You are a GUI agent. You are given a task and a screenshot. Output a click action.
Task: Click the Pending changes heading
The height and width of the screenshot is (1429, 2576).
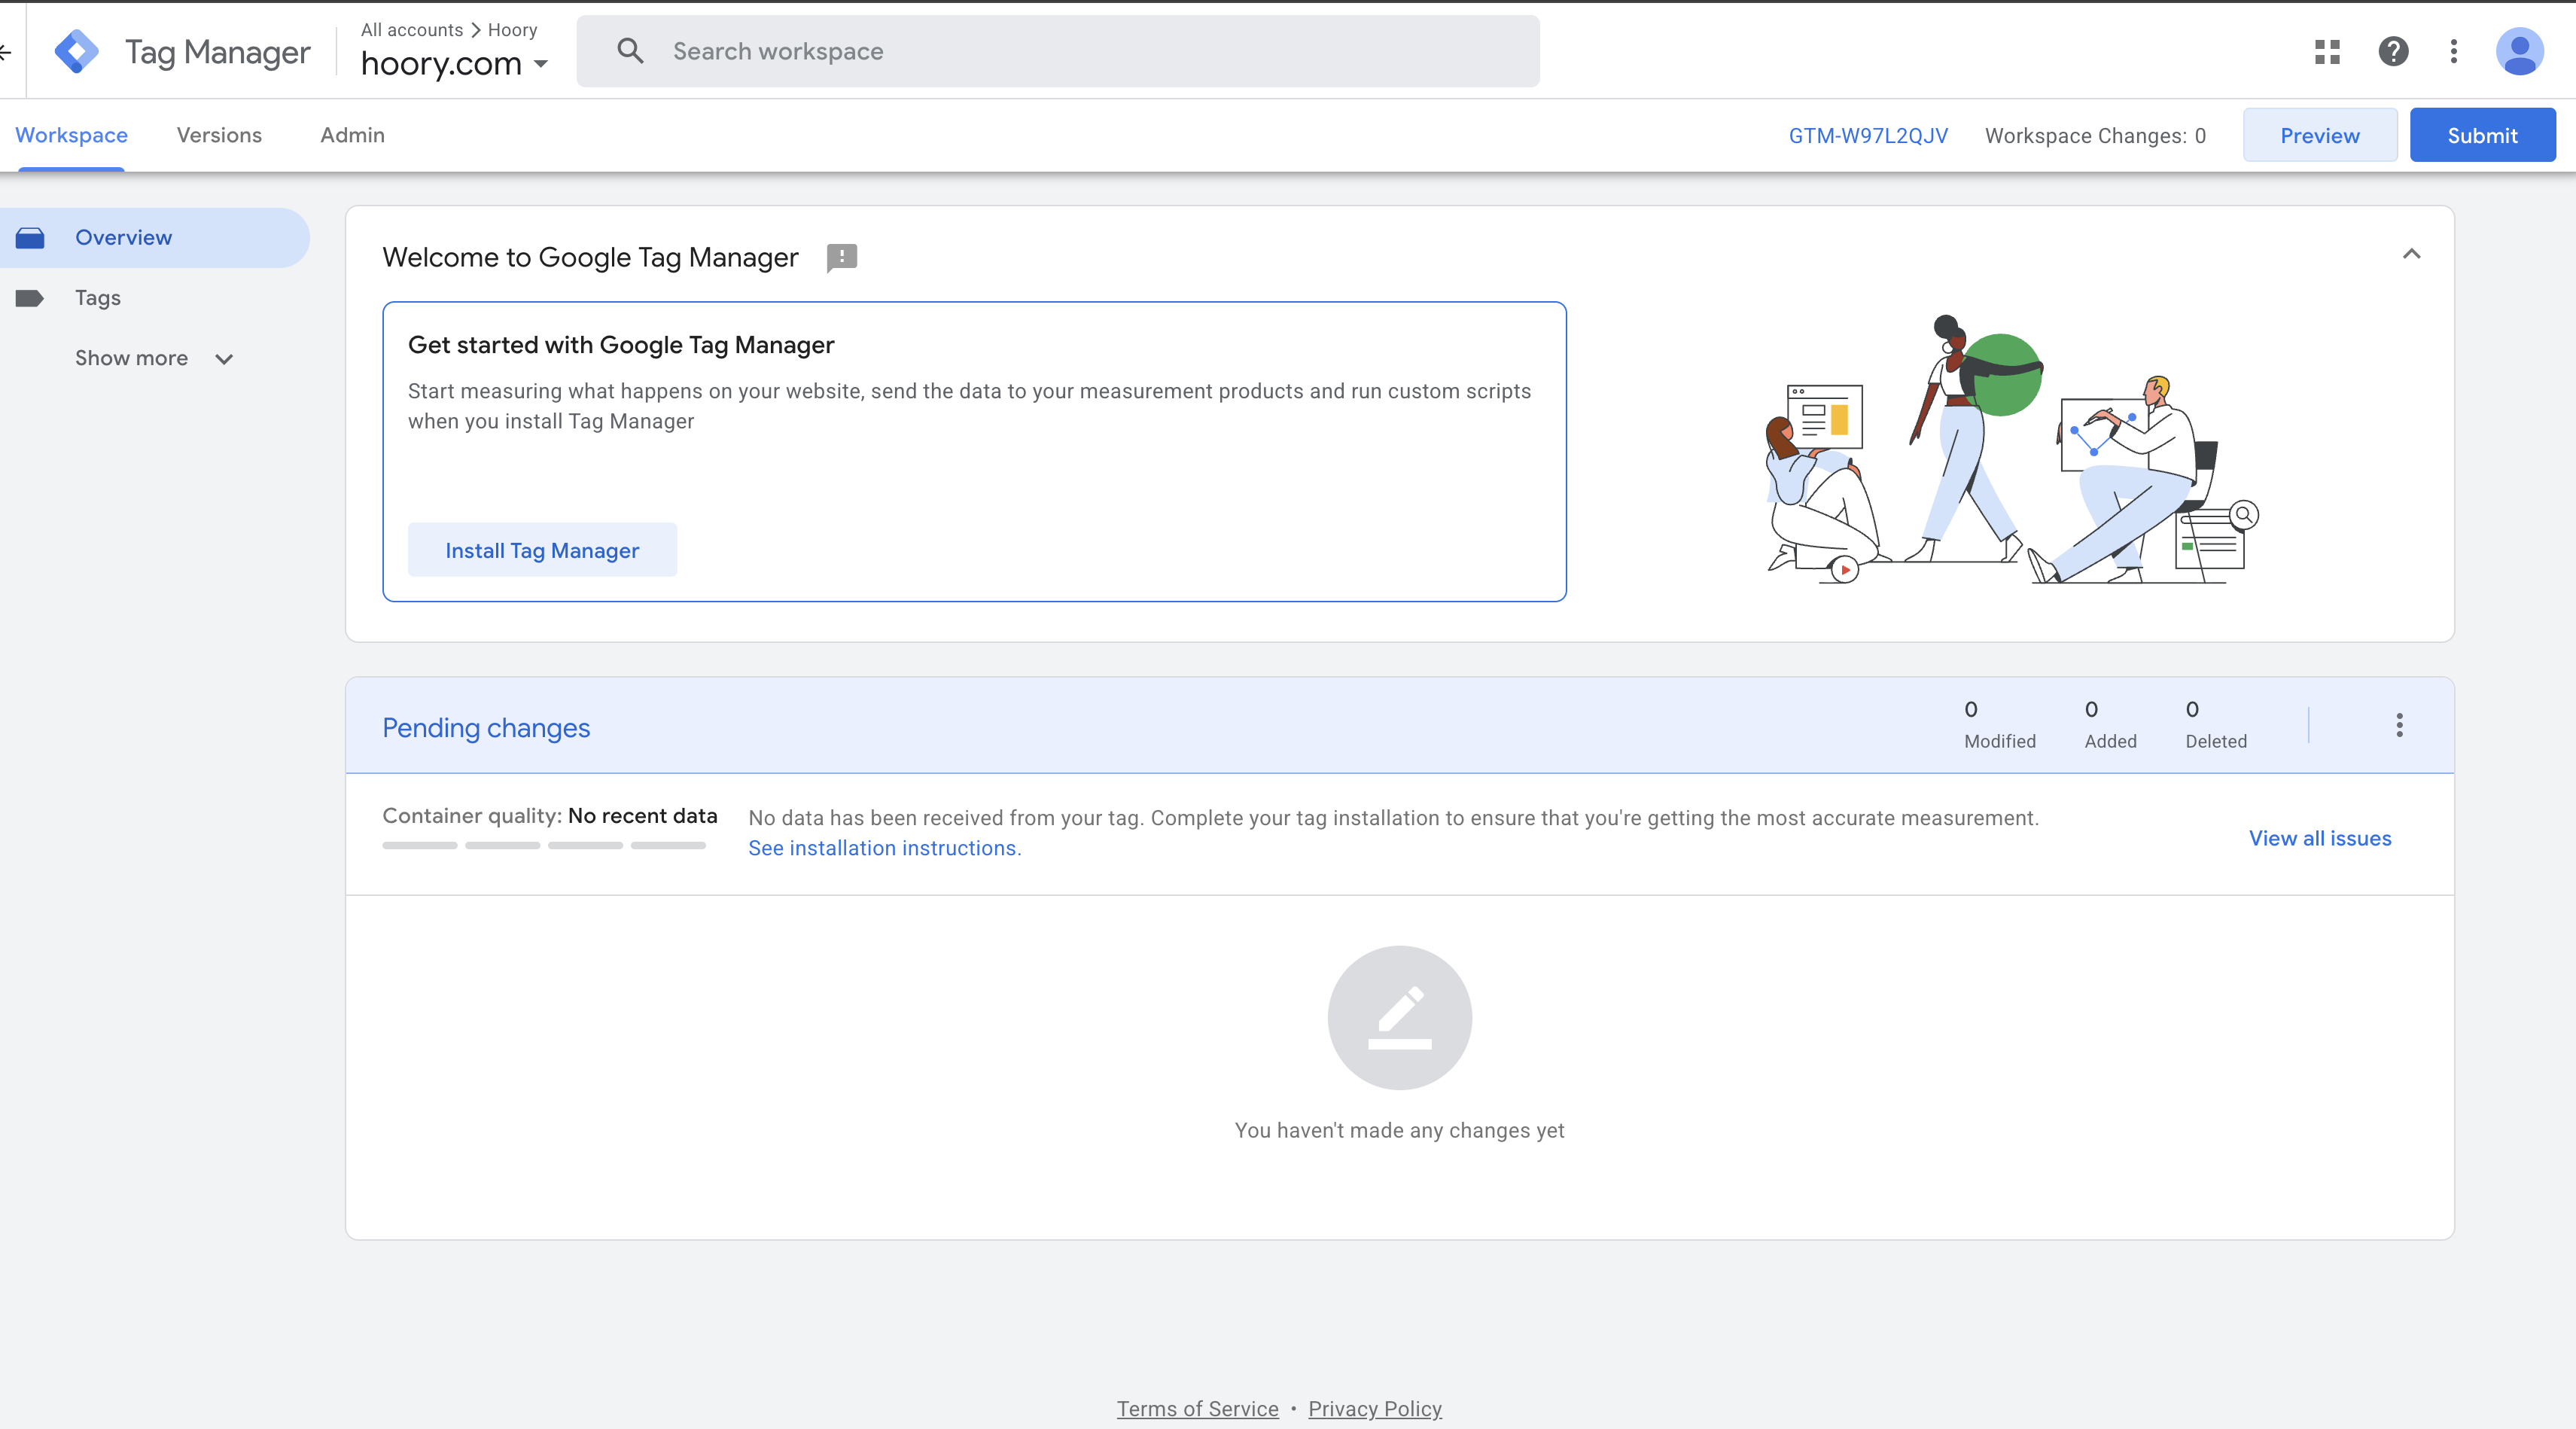point(486,728)
